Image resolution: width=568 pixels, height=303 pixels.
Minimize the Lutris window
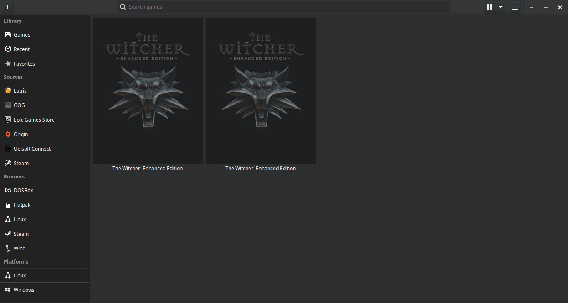point(532,7)
